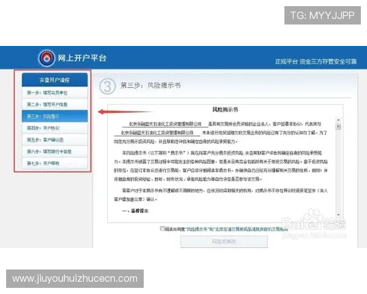Click the 网上开户平台 header title
The height and width of the screenshot is (294, 367).
click(x=82, y=58)
